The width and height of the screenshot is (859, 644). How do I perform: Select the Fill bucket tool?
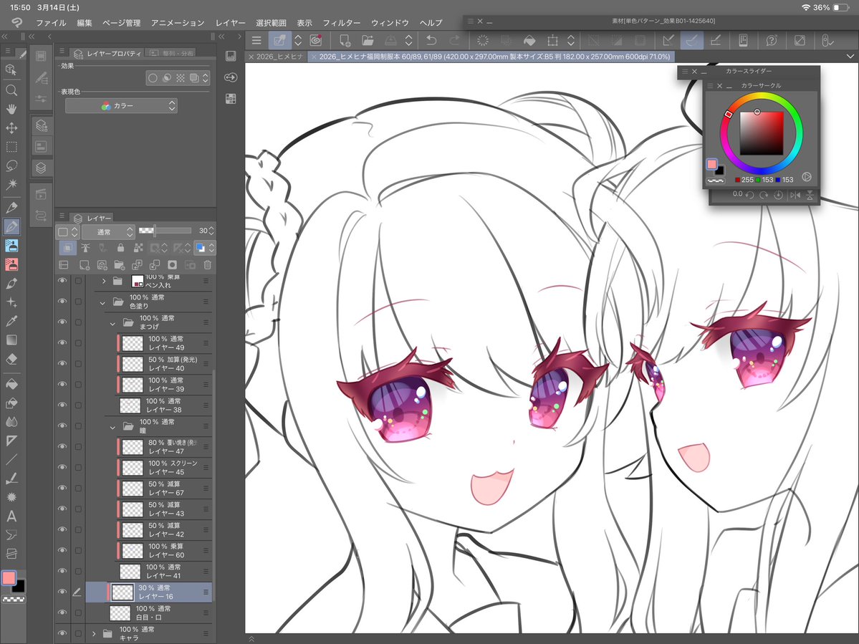11,384
